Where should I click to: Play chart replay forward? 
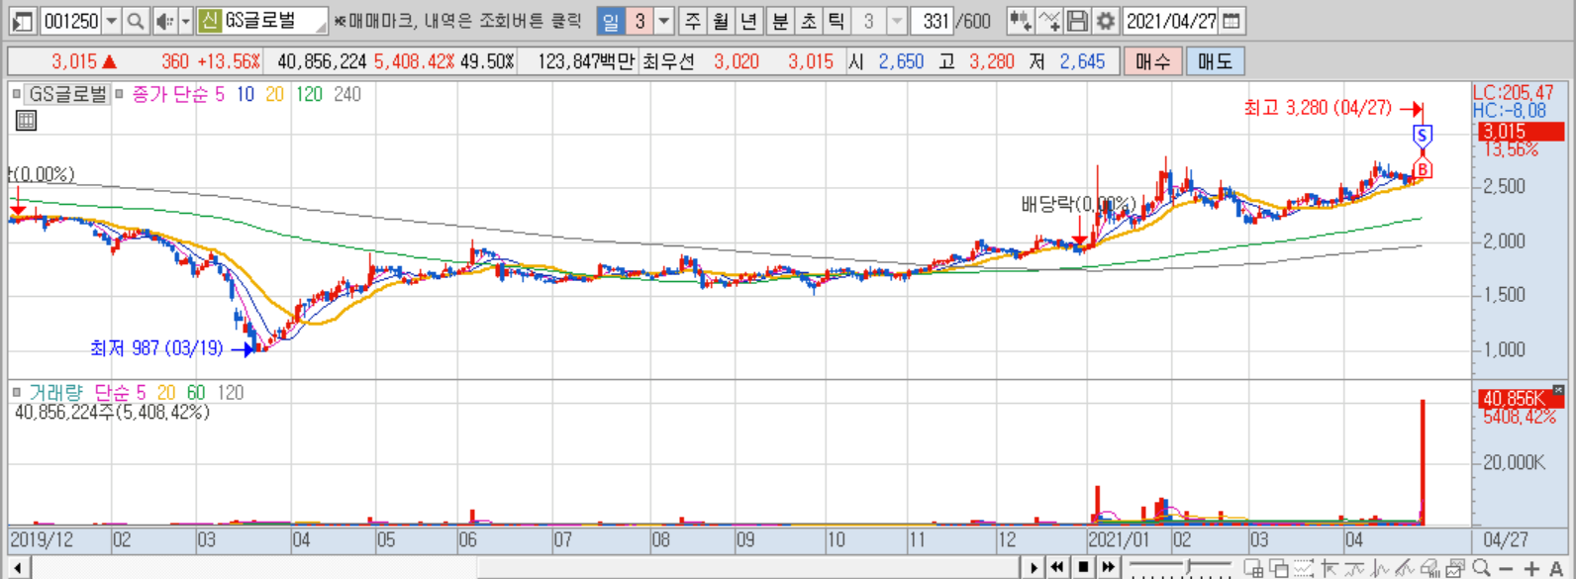(1034, 568)
